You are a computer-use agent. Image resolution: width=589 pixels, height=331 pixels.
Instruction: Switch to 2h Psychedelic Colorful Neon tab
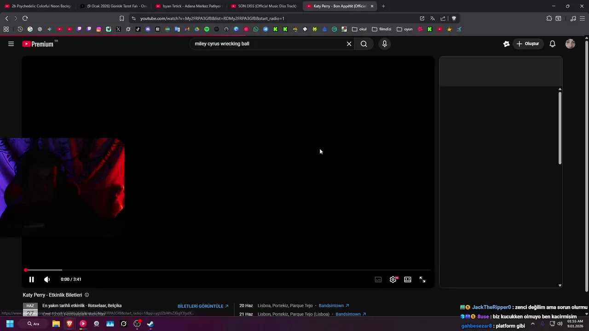tap(38, 6)
